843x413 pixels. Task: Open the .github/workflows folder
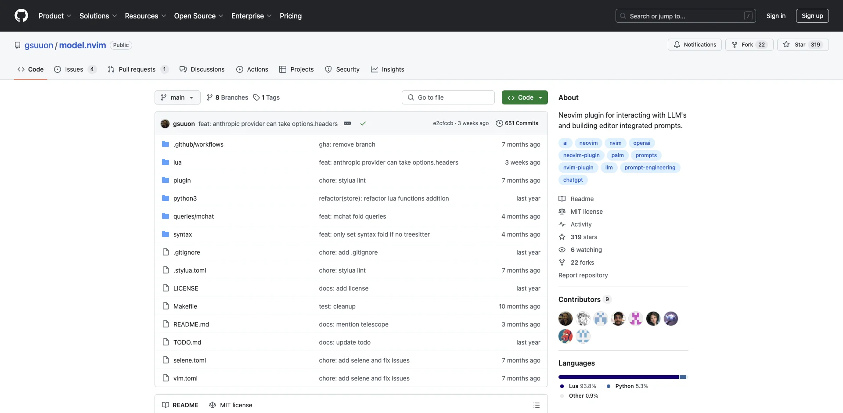pyautogui.click(x=198, y=144)
